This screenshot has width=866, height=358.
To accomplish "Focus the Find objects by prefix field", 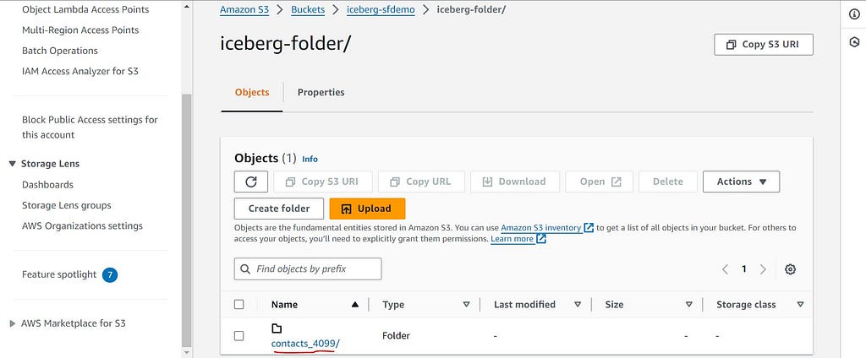I will 308,269.
